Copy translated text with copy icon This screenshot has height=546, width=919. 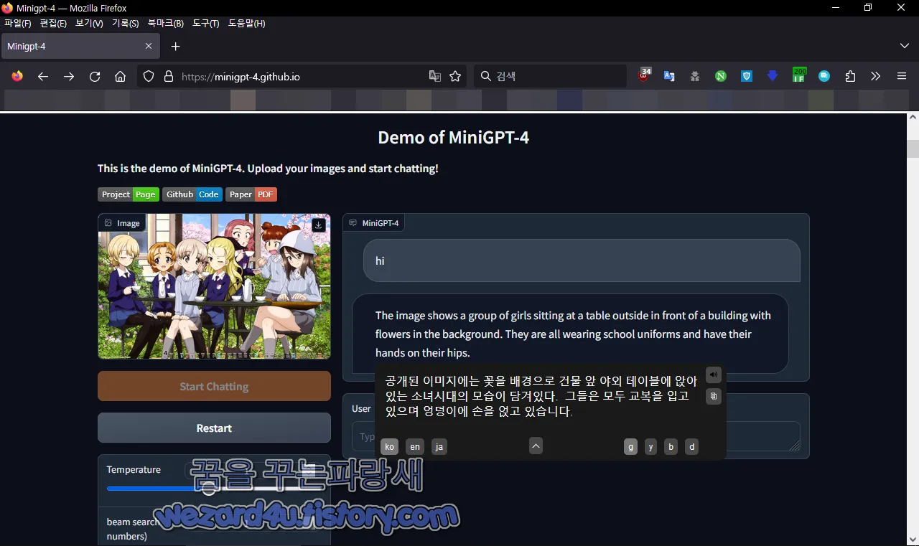pos(714,396)
